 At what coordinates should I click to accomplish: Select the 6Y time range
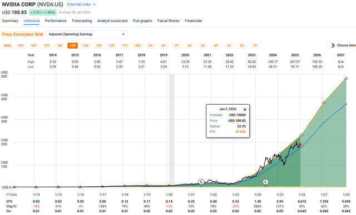click(x=190, y=45)
